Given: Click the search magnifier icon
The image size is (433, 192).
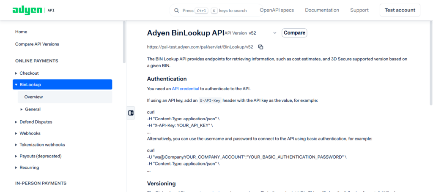Looking at the screenshot, I should (176, 11).
